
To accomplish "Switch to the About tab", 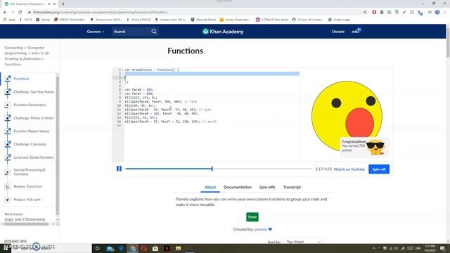I will tap(210, 187).
